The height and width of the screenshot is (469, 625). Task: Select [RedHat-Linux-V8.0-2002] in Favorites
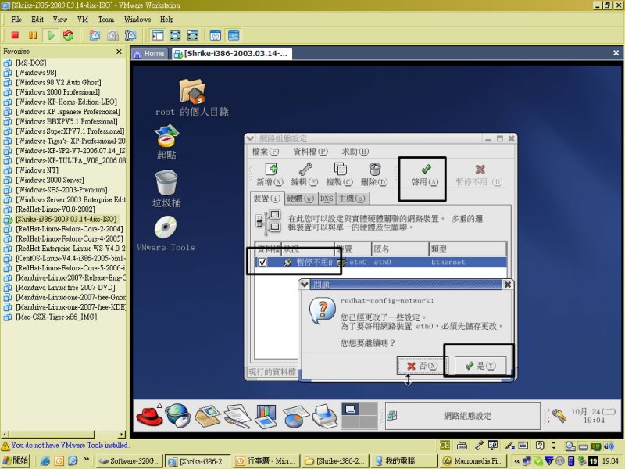click(x=55, y=209)
